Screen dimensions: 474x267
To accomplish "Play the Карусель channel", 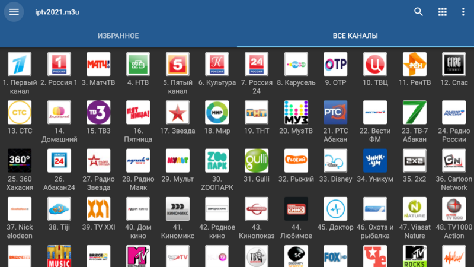I will pos(296,64).
